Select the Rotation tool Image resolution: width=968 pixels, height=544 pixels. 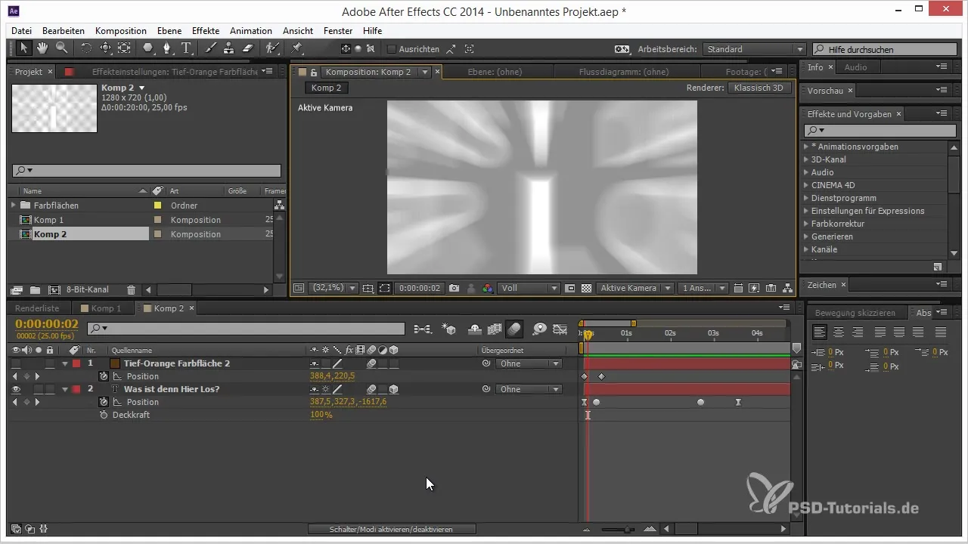(x=86, y=48)
